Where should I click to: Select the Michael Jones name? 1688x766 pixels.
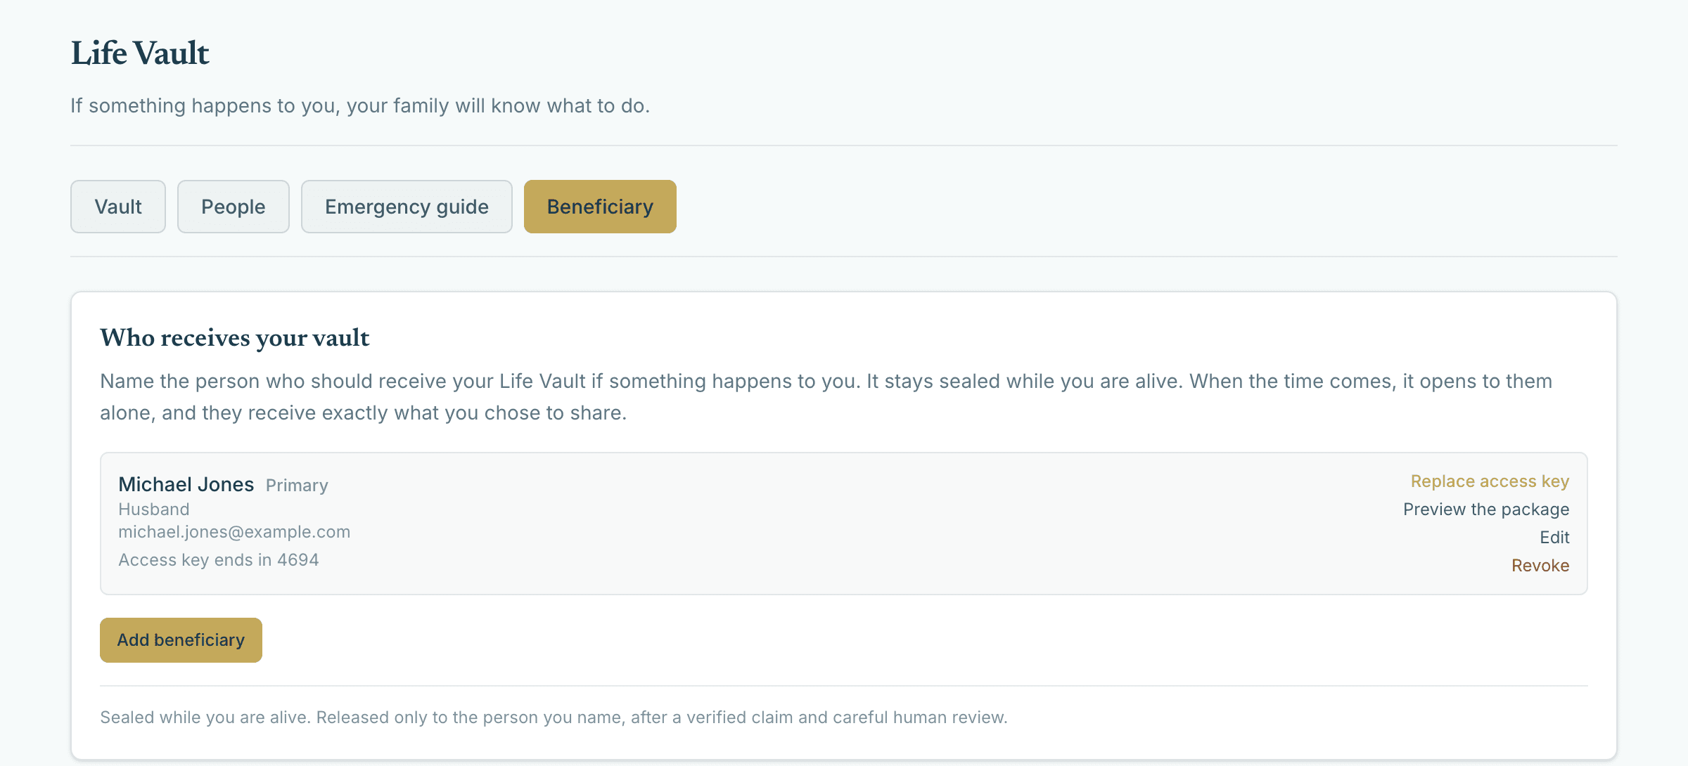(186, 484)
